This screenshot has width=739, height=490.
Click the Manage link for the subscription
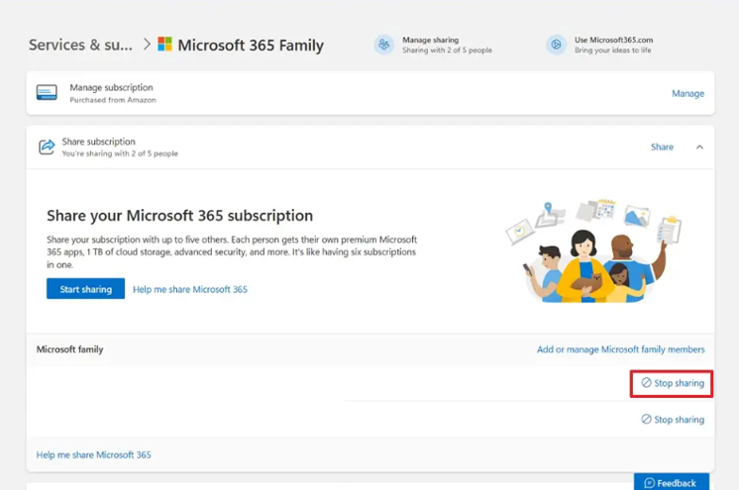point(687,93)
